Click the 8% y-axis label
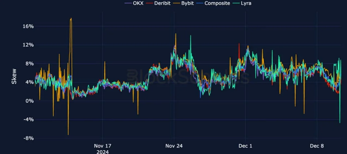 coord(29,63)
